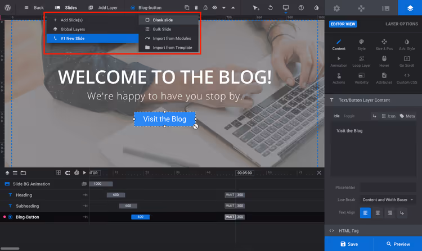This screenshot has height=251, width=422.
Task: Select #1 New Slide entry
Action: (92, 38)
